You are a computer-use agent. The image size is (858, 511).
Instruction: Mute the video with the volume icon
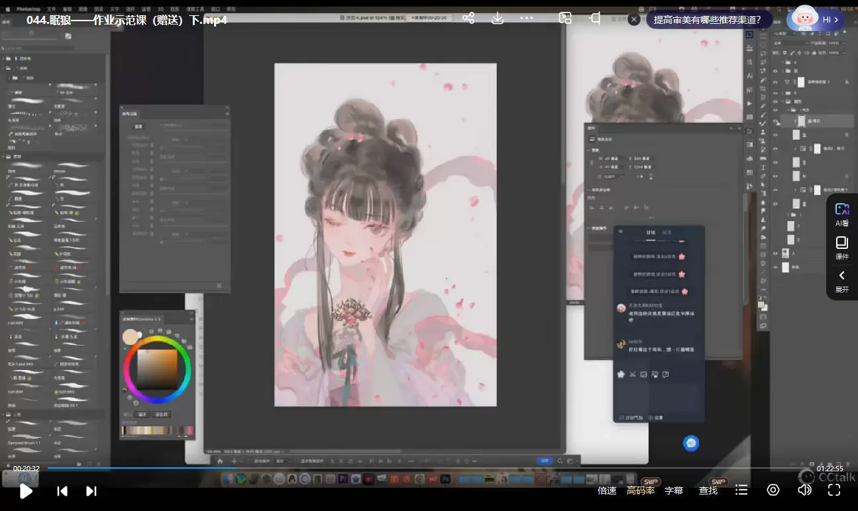[804, 490]
